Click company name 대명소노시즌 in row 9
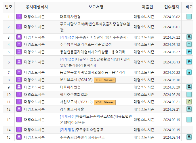This screenshot has height=143, width=196. point(34,87)
